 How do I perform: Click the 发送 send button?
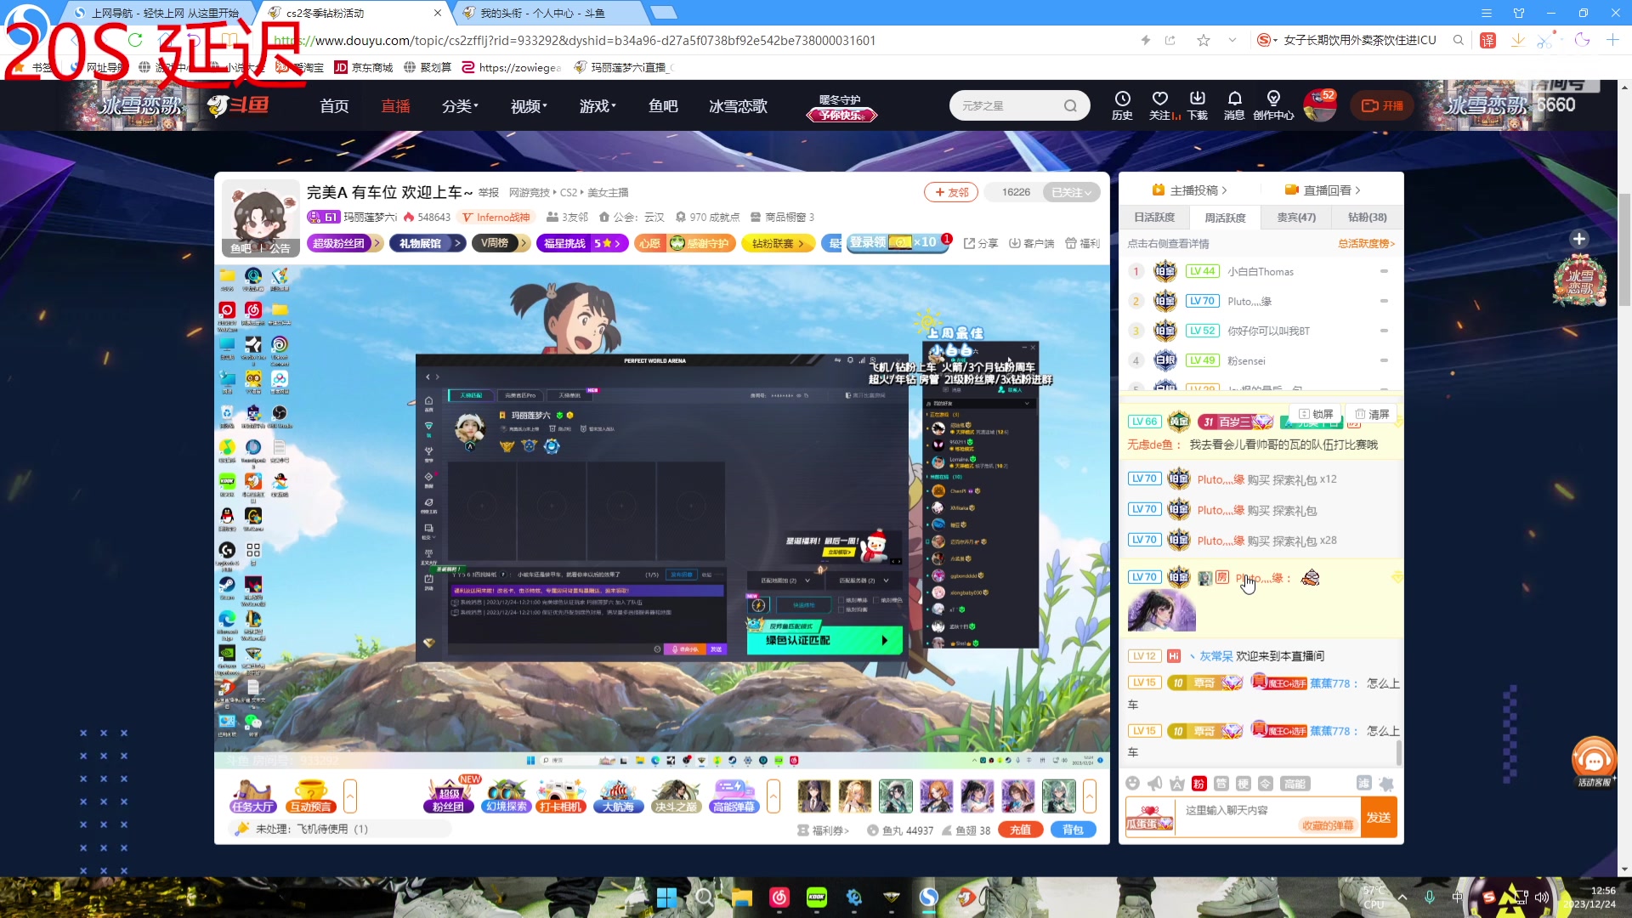click(1379, 818)
